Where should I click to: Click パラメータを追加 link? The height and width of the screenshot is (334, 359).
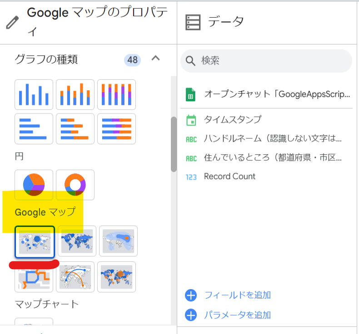[x=238, y=315]
